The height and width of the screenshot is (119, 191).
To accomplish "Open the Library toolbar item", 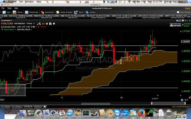I will pos(90,12).
